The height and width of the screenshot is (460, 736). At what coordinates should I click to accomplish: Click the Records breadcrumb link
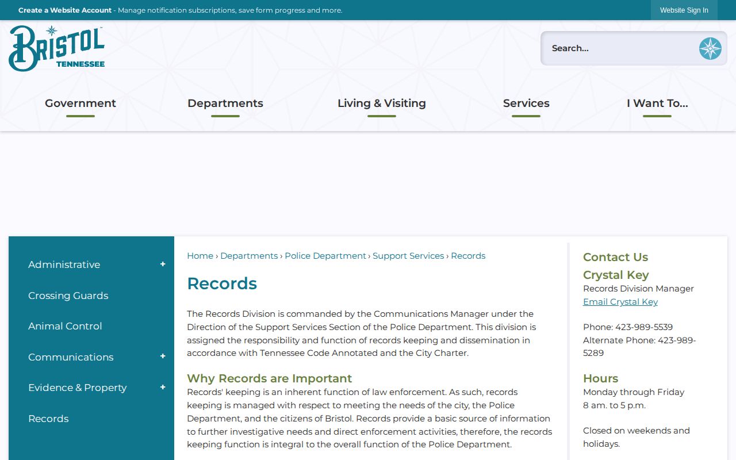468,256
